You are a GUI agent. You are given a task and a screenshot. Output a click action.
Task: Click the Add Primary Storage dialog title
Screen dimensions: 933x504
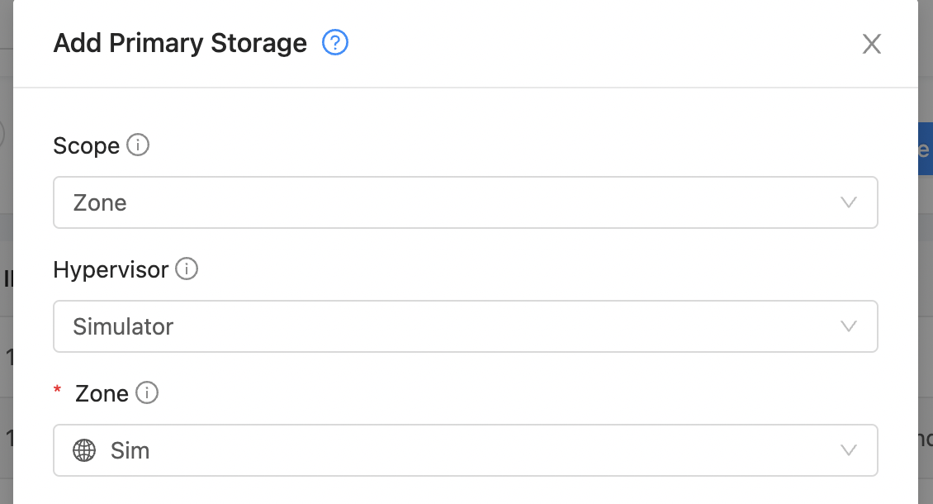pos(180,43)
